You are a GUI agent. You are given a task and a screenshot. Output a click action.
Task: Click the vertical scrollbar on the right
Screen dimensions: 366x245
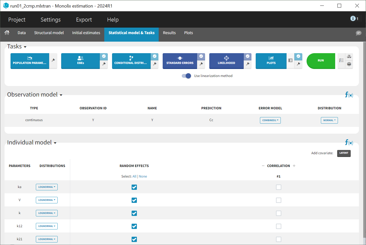click(x=364, y=140)
